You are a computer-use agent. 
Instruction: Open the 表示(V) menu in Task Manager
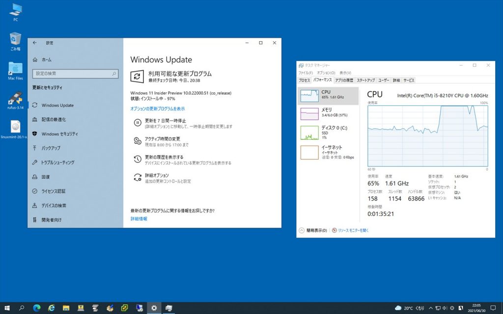pyautogui.click(x=345, y=73)
